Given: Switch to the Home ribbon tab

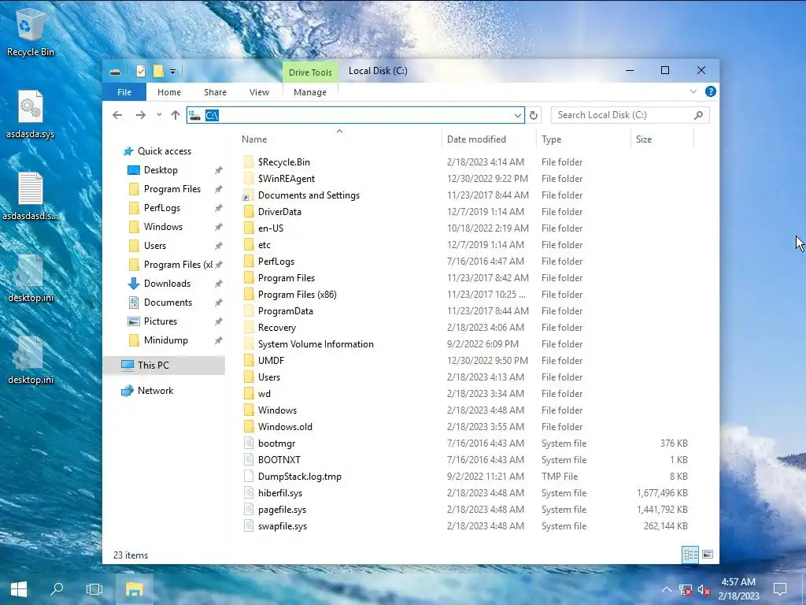Looking at the screenshot, I should [169, 92].
